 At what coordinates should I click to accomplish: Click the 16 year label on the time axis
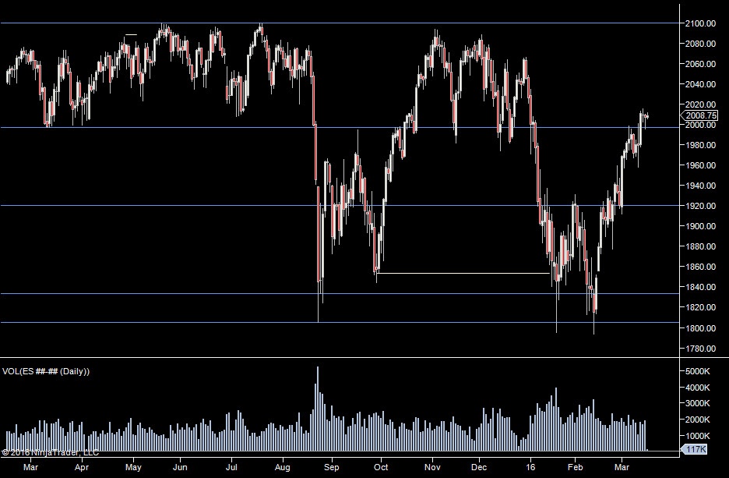(530, 469)
